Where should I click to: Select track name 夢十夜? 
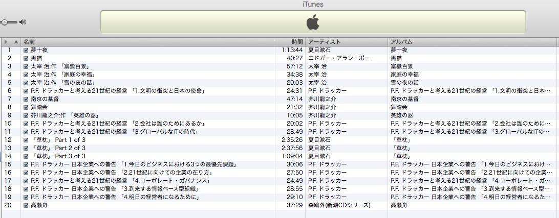tap(39, 50)
